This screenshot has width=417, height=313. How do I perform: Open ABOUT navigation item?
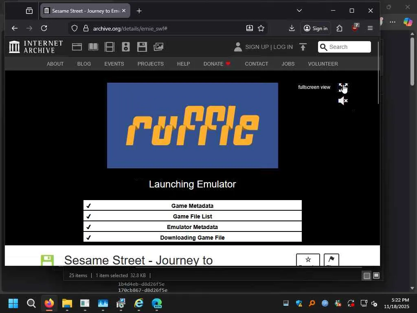(x=55, y=64)
